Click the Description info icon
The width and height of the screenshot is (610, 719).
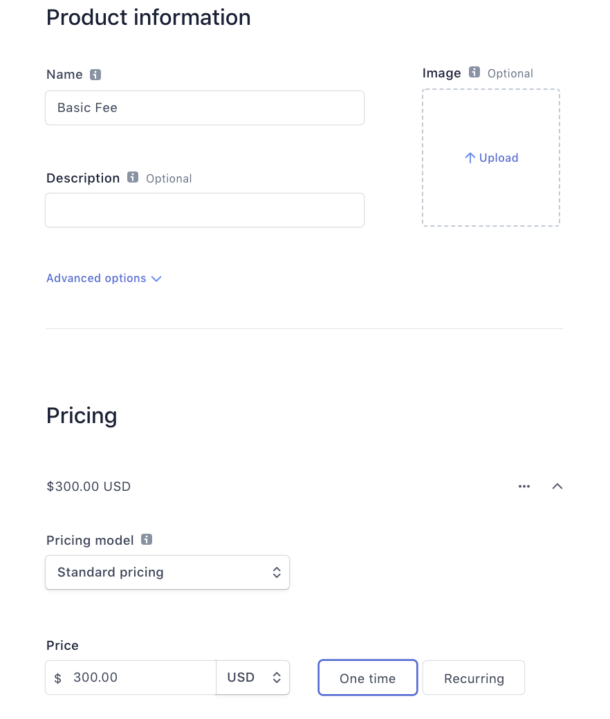[x=133, y=178]
